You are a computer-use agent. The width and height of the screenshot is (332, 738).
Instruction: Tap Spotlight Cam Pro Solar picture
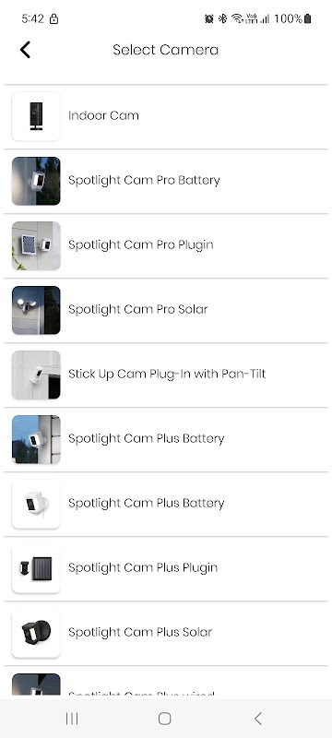point(36,310)
